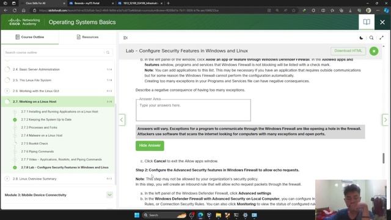391x220 pixels.
Task: Open 2.7.4 Malware on a Linux Host
Action: [42, 136]
